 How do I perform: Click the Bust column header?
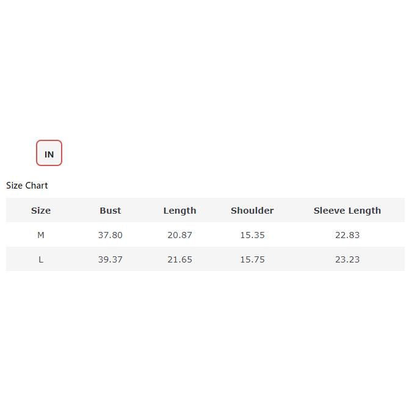point(110,211)
